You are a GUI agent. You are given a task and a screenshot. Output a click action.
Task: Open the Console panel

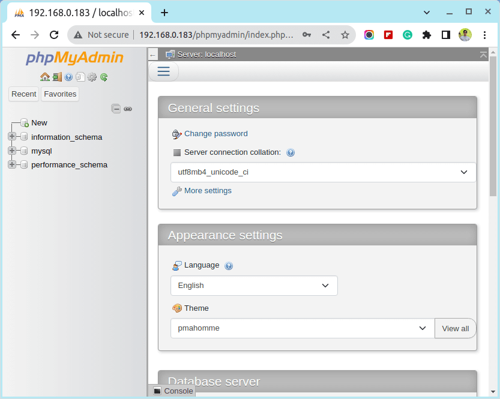(173, 391)
